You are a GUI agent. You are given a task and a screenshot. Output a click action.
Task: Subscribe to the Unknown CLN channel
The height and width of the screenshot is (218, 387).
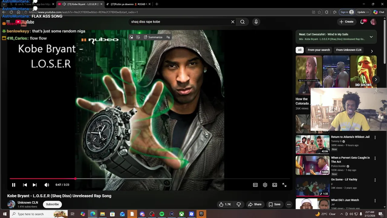pos(52,204)
